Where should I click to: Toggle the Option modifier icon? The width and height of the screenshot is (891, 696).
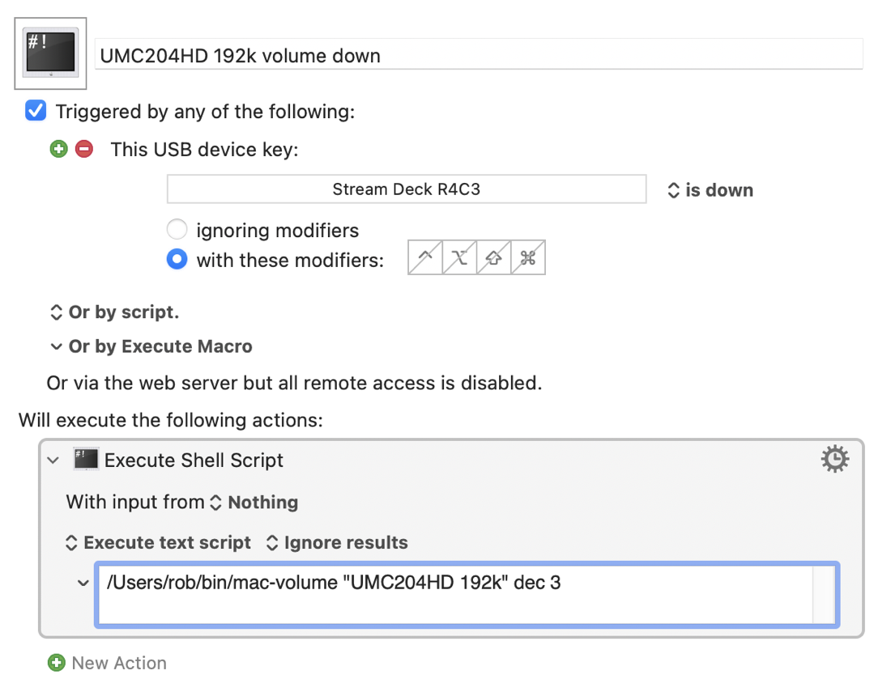coord(459,258)
